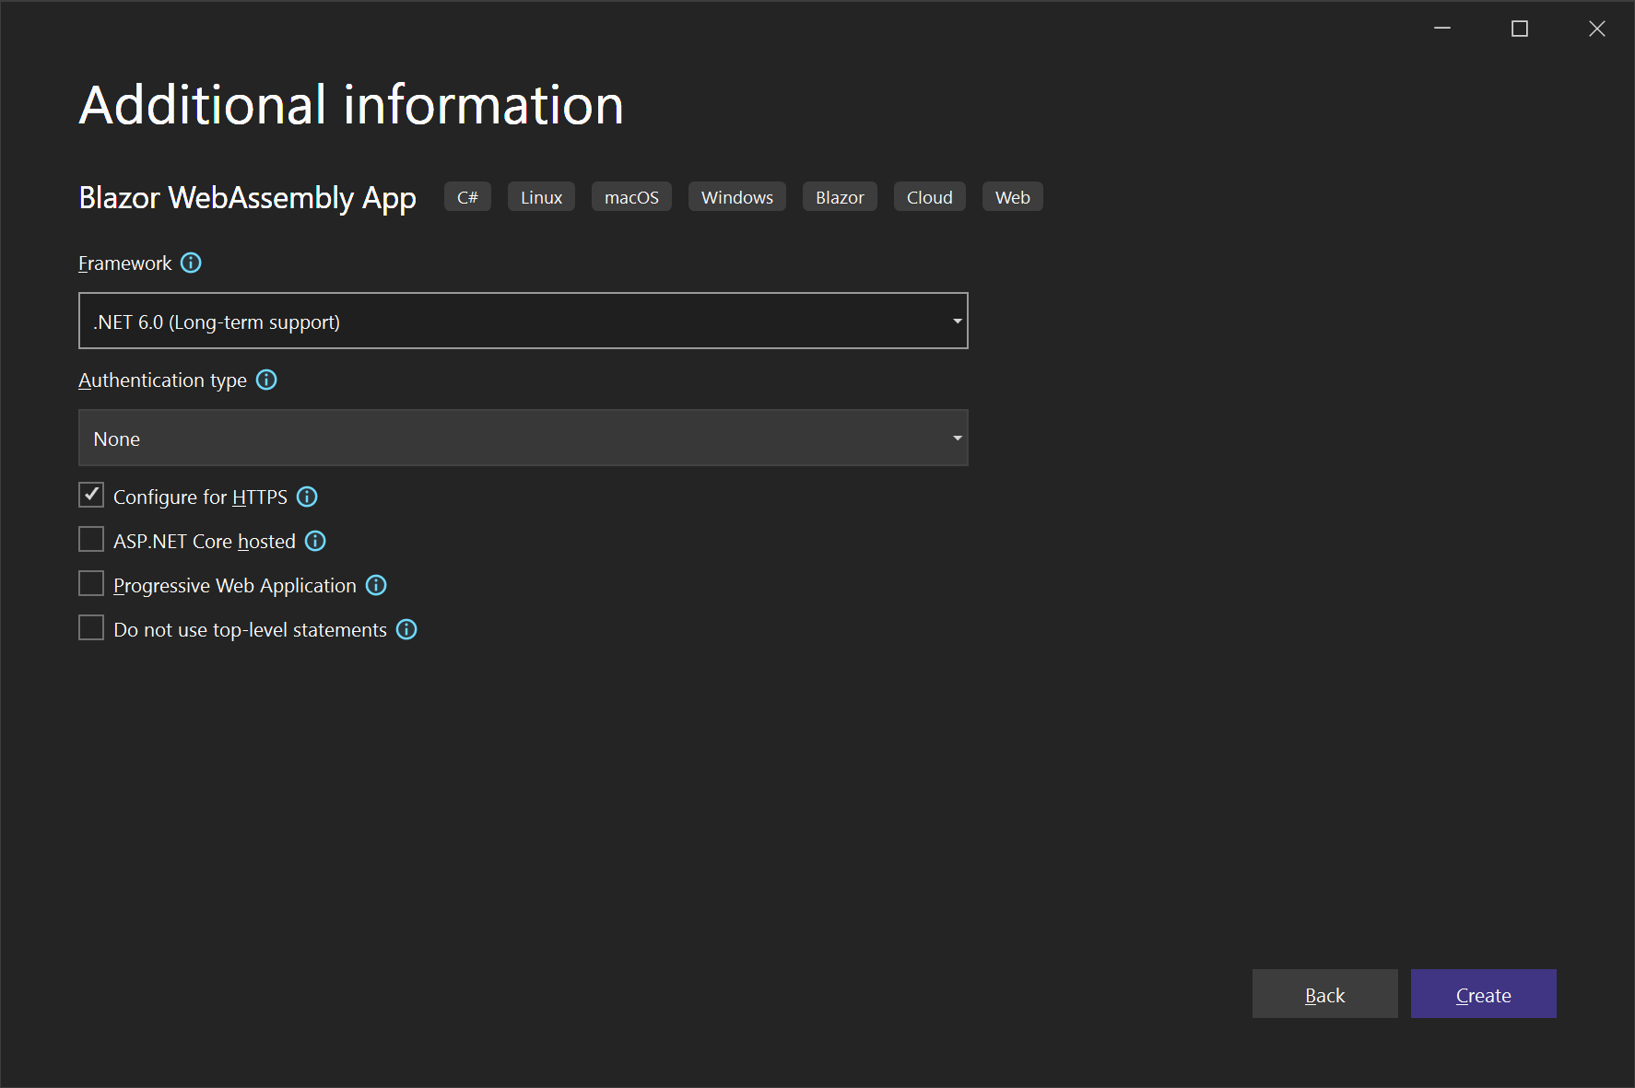Check Do not use top-level statements

91,627
